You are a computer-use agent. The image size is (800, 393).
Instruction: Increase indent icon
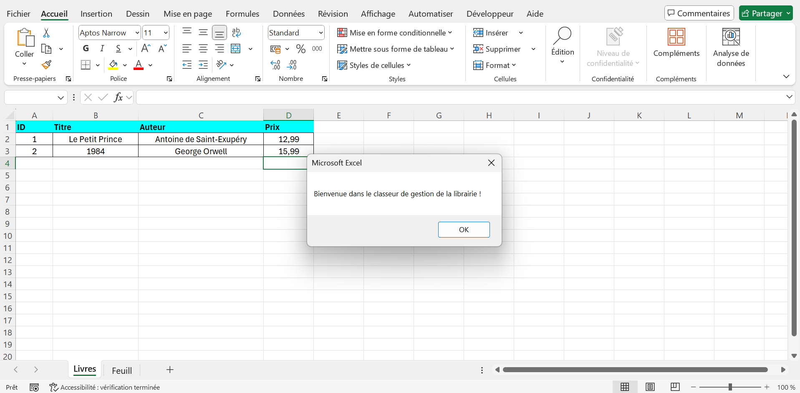pyautogui.click(x=203, y=65)
